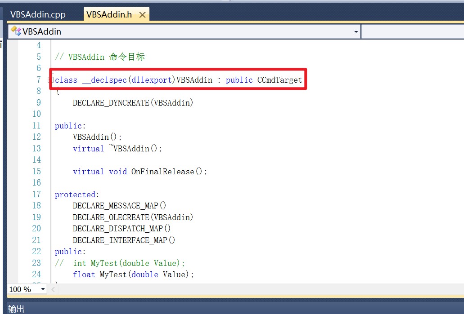Click the empty member combo box on right
Viewport: 464px width, 314px height.
412,32
